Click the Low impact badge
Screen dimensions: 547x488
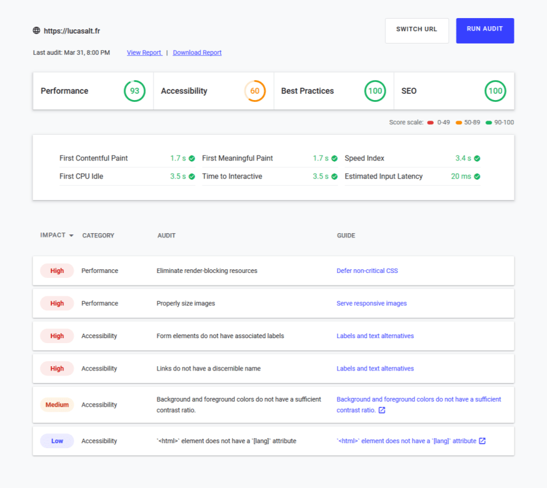click(57, 441)
